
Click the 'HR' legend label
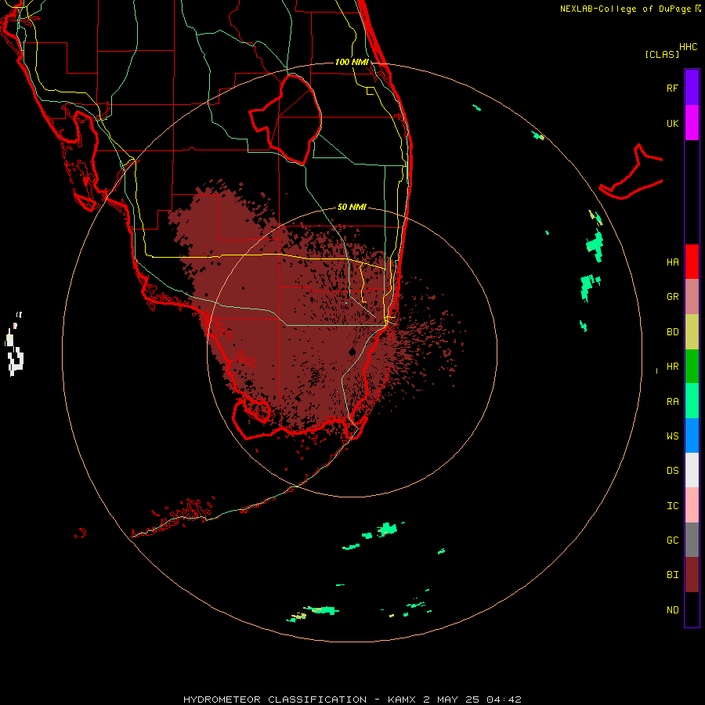click(673, 367)
